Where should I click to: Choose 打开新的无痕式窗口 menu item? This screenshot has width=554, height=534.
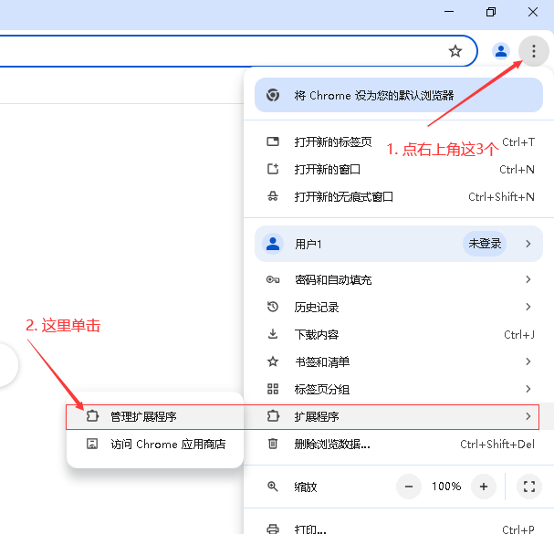click(343, 196)
